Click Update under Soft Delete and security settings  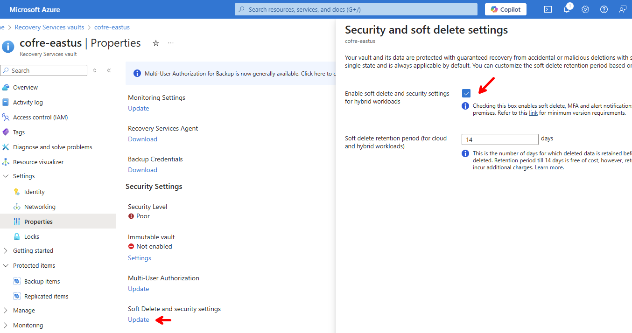pyautogui.click(x=139, y=320)
